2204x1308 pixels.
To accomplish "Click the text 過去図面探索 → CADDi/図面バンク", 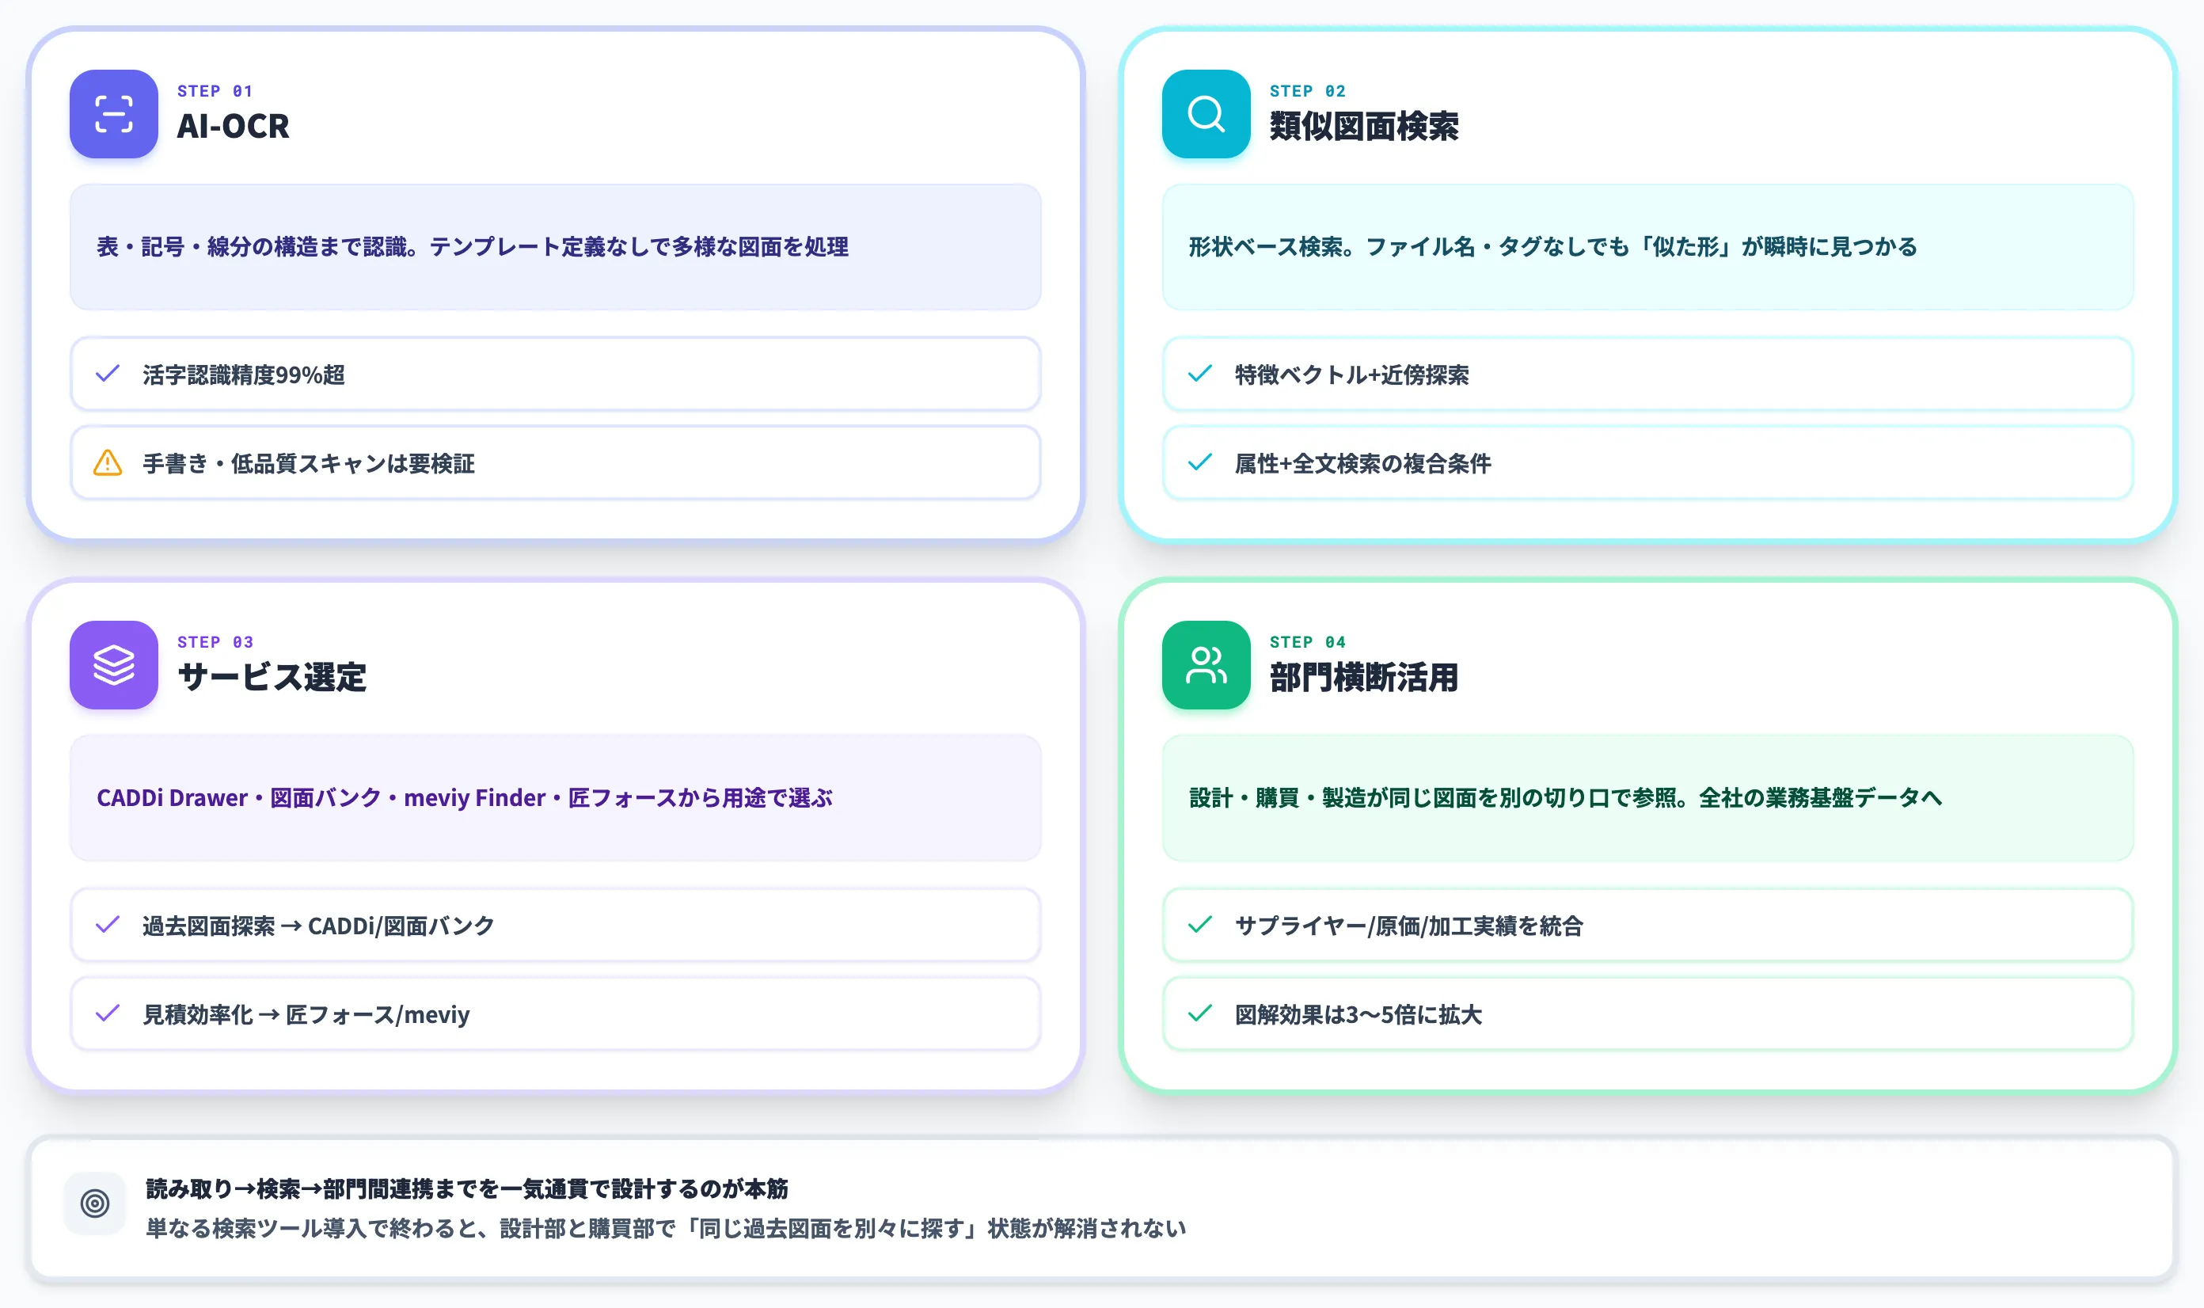I will point(318,926).
